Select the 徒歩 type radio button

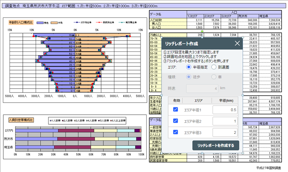189,77
